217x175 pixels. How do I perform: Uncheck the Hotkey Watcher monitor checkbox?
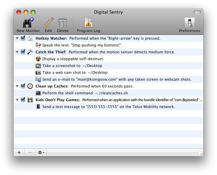tap(23, 38)
